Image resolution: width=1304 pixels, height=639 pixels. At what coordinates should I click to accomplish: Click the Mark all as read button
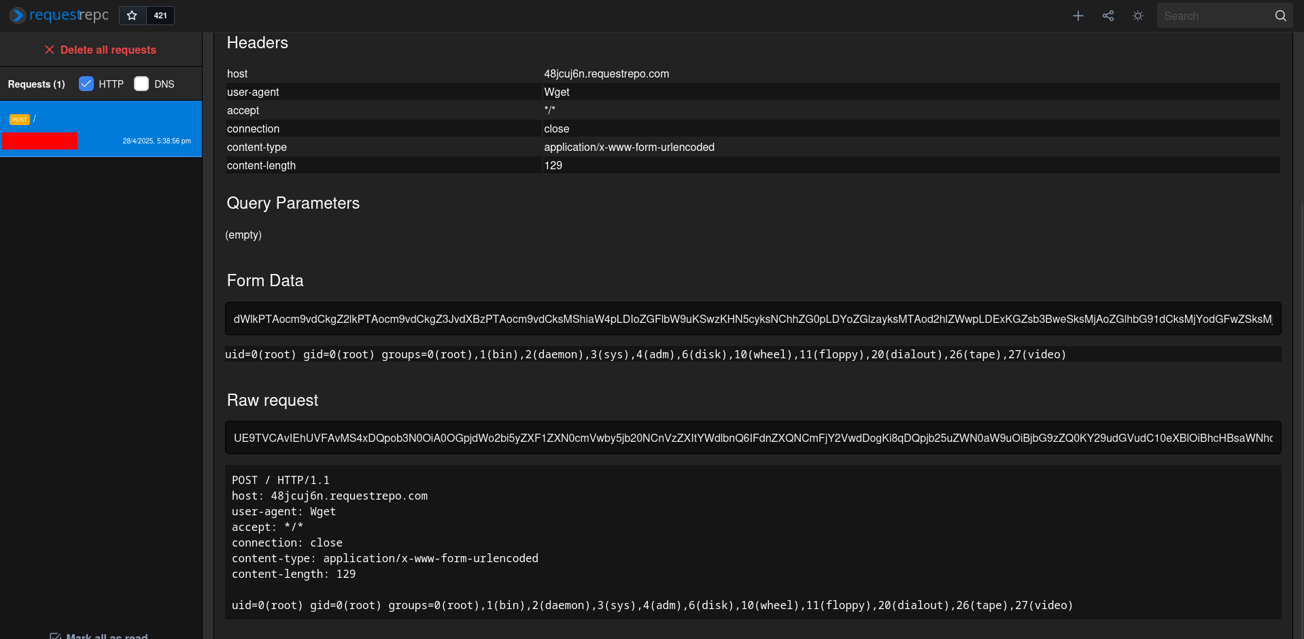99,636
